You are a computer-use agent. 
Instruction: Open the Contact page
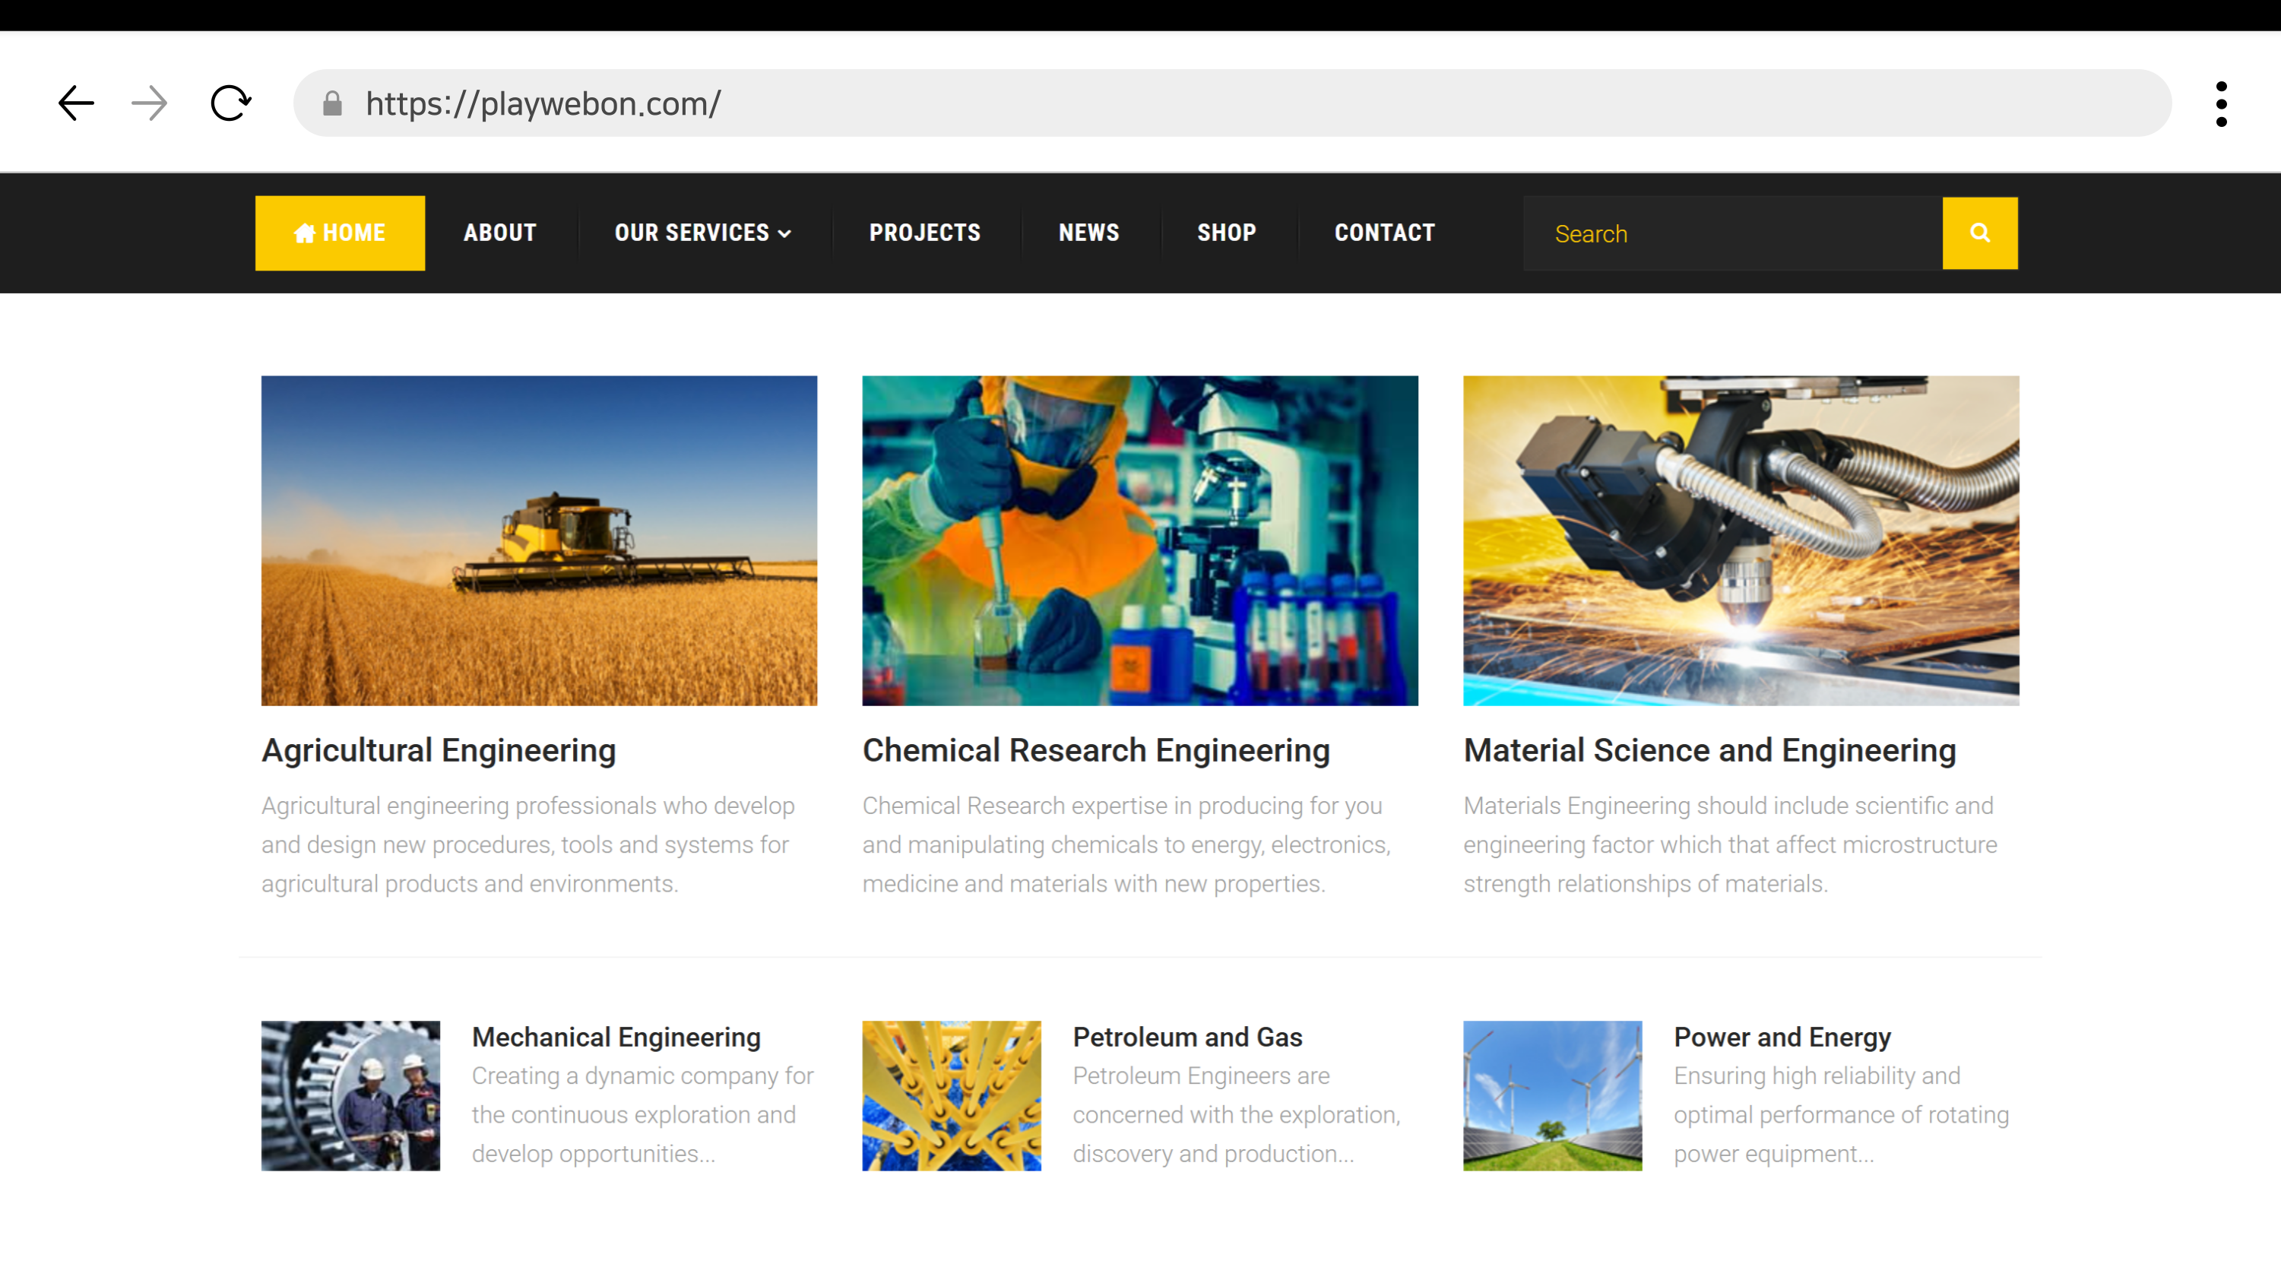click(1385, 233)
